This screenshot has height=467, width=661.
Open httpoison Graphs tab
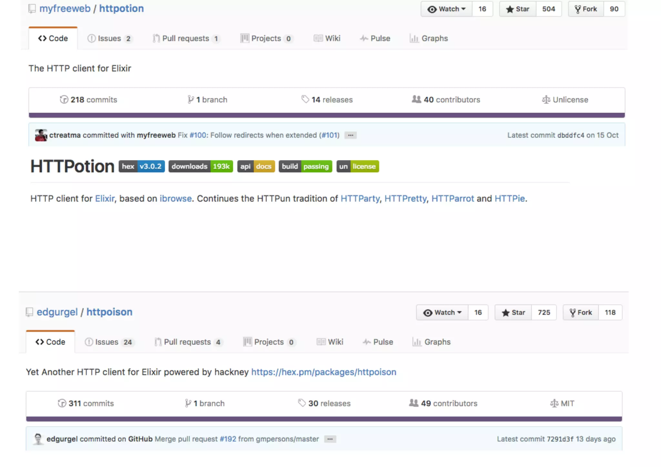(x=431, y=342)
